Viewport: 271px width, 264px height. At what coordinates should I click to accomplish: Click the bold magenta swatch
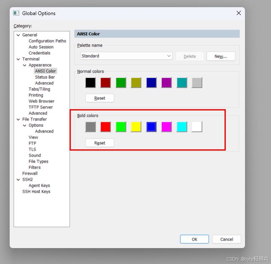tap(166, 127)
